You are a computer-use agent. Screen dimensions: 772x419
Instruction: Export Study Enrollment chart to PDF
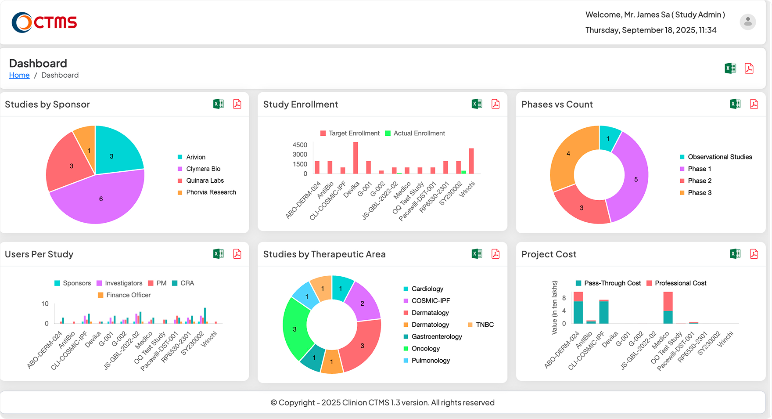pyautogui.click(x=496, y=104)
